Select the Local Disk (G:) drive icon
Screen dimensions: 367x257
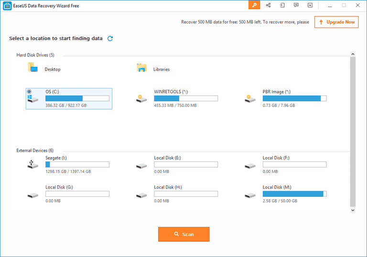click(x=32, y=195)
